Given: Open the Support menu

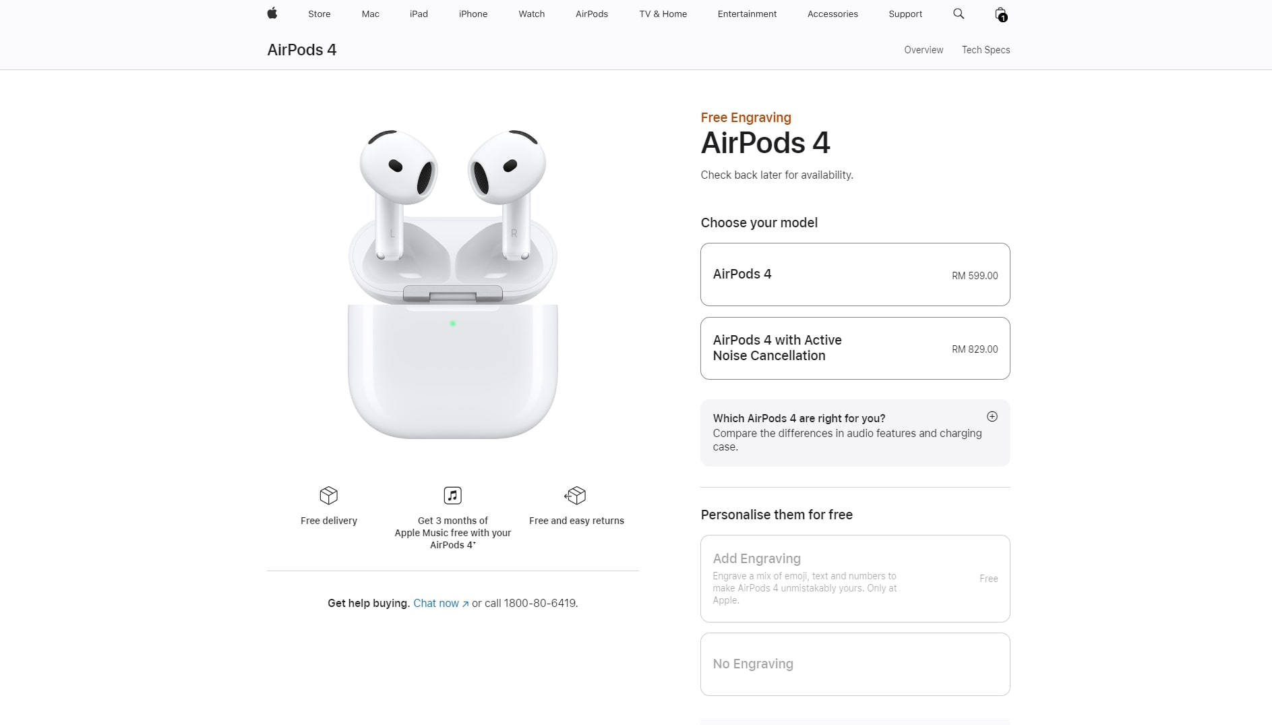Looking at the screenshot, I should (x=905, y=13).
